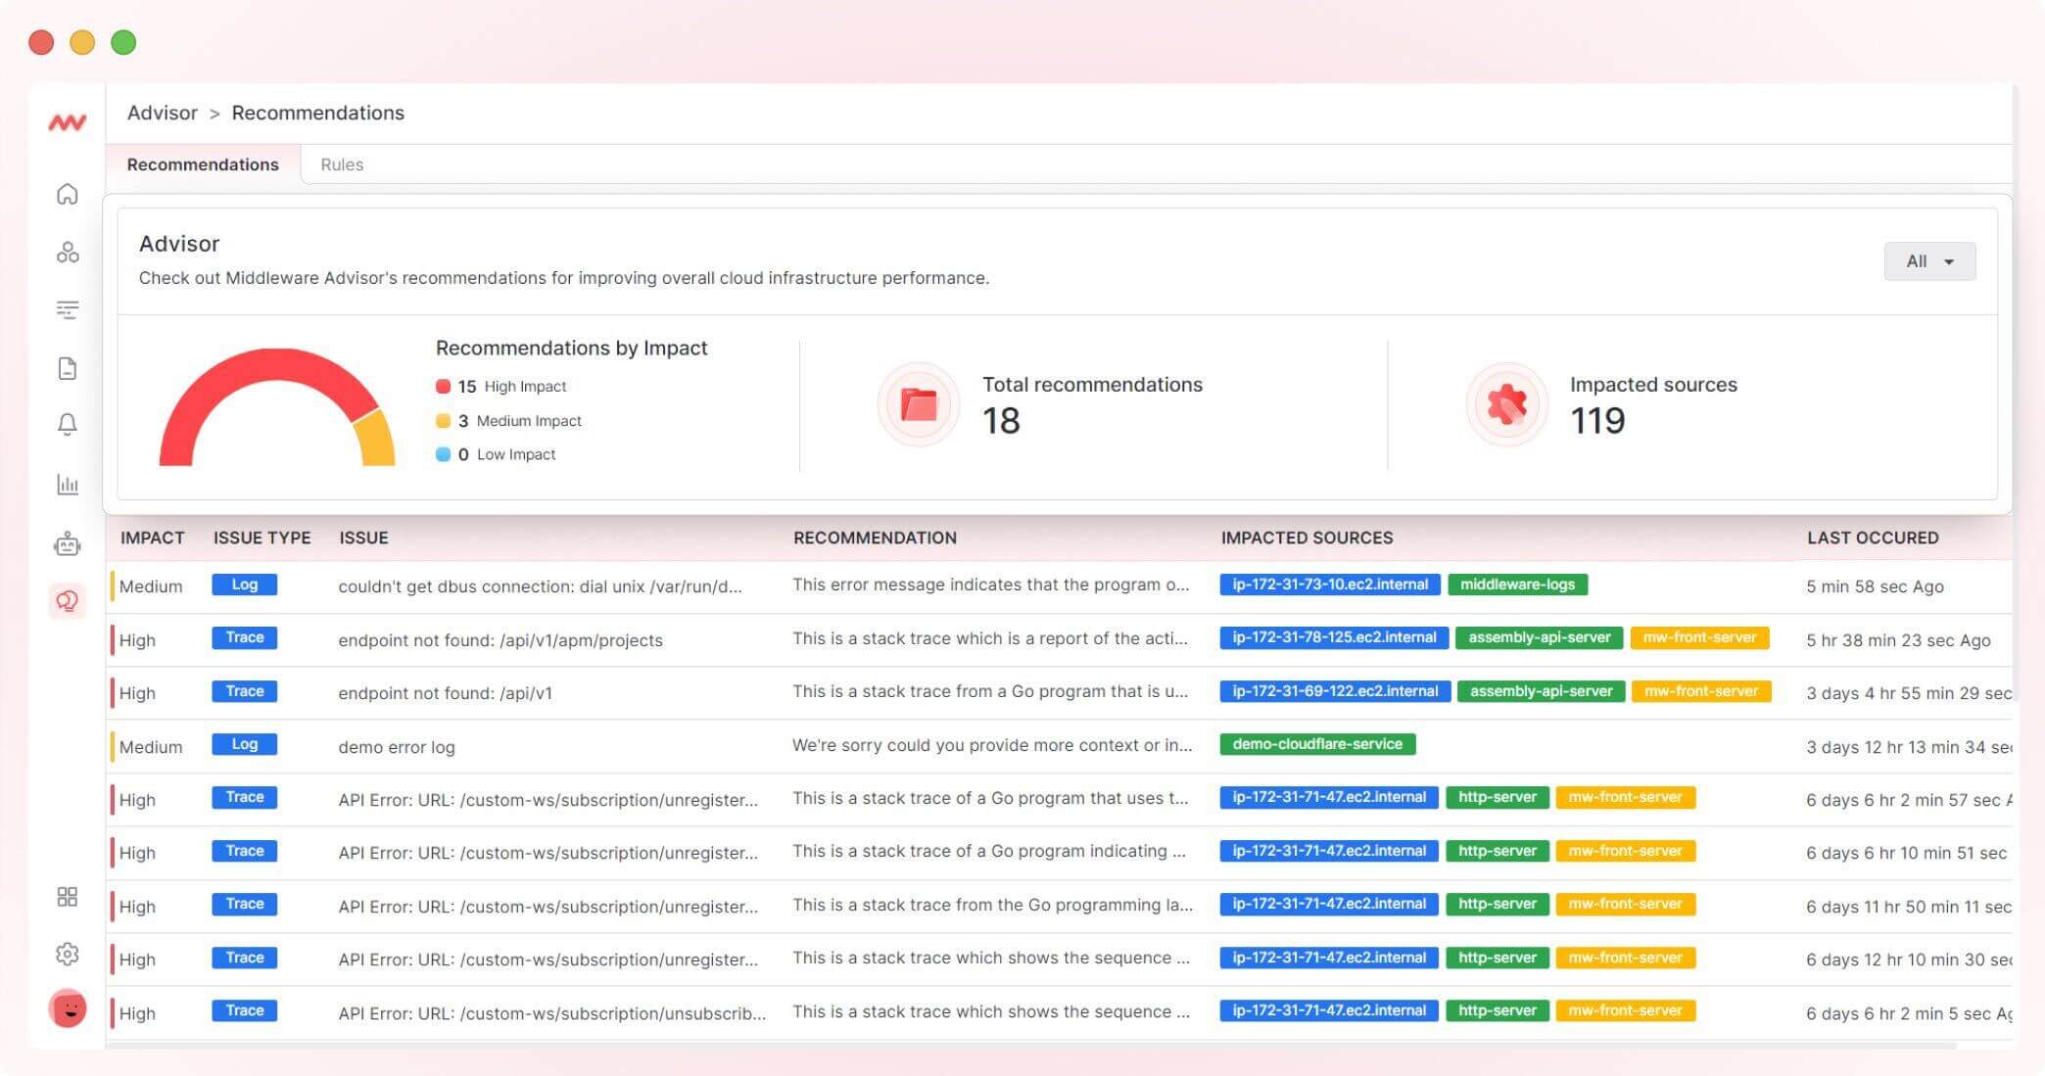Click the Impacted sources value 119
The height and width of the screenshot is (1076, 2045).
tap(1597, 421)
